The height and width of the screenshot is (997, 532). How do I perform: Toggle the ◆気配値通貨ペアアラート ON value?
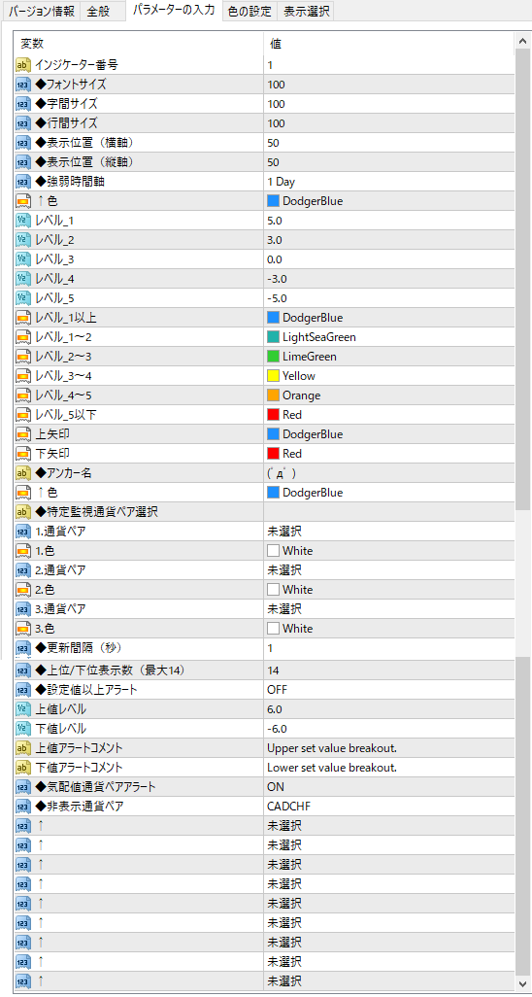click(389, 786)
